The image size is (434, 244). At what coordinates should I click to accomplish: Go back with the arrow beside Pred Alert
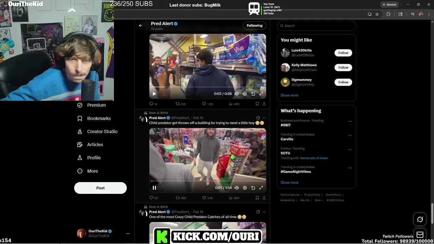[140, 25]
